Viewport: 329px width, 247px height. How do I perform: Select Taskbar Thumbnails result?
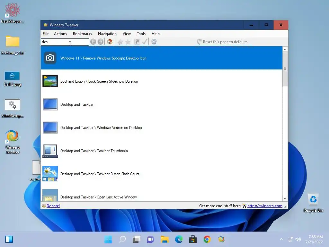pyautogui.click(x=162, y=151)
